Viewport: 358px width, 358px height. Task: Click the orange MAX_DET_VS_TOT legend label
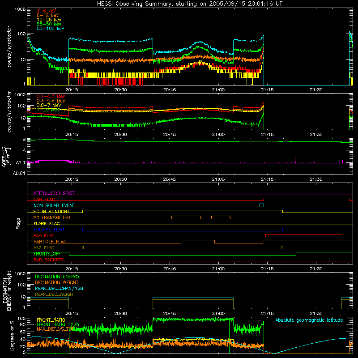(x=55, y=329)
